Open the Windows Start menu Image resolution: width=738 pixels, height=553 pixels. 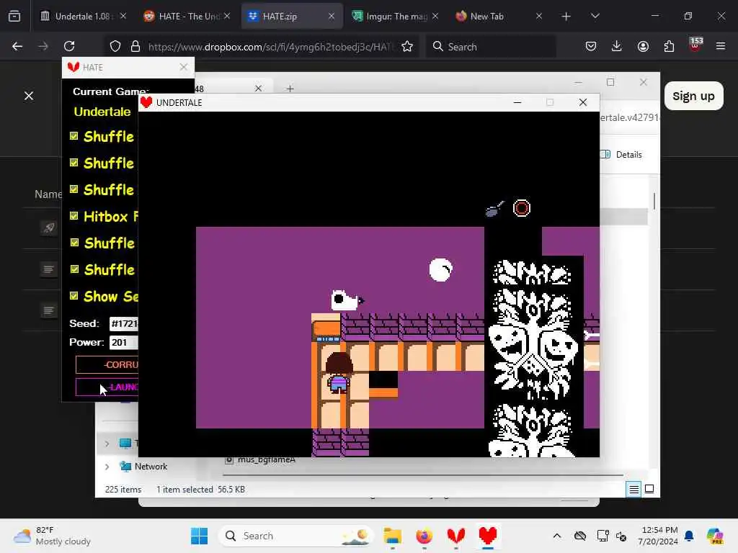[199, 536]
